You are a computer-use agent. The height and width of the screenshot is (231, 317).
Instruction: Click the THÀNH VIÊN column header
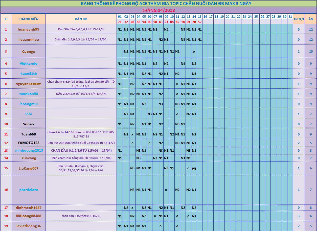[x=29, y=19]
